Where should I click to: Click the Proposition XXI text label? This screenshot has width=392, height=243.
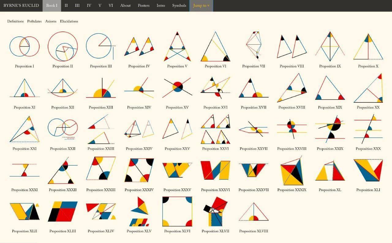click(24, 149)
